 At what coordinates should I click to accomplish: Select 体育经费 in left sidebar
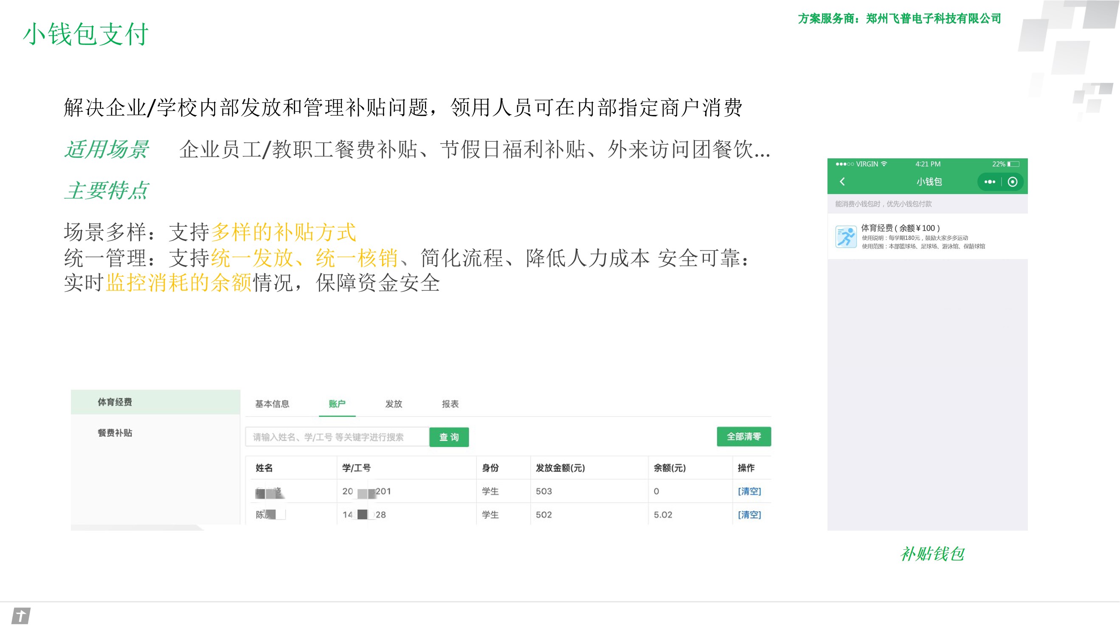pyautogui.click(x=115, y=402)
